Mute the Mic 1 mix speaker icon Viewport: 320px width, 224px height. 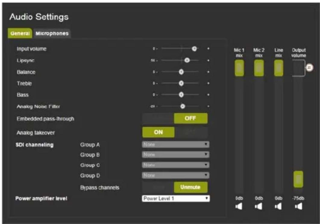(x=239, y=207)
